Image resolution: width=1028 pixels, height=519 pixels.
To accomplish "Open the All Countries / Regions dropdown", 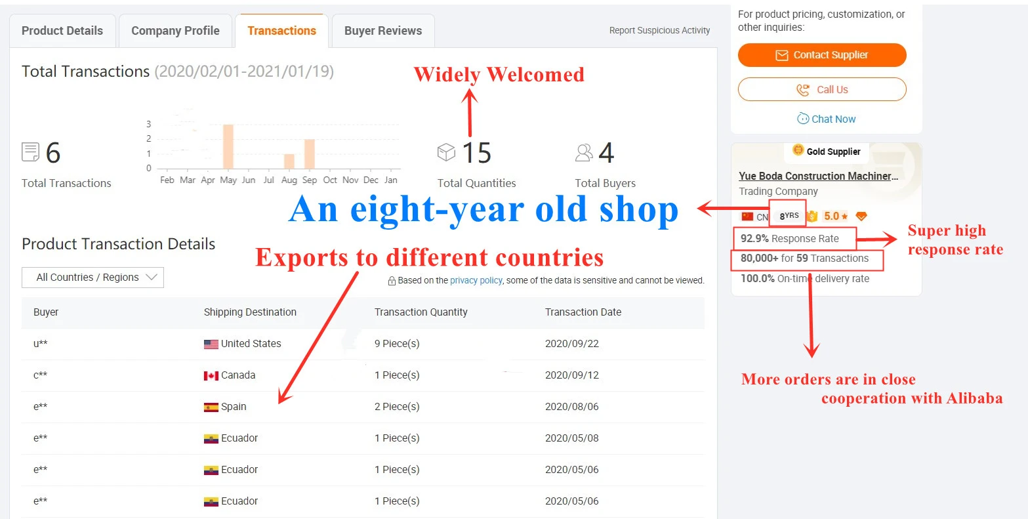I will click(x=93, y=278).
